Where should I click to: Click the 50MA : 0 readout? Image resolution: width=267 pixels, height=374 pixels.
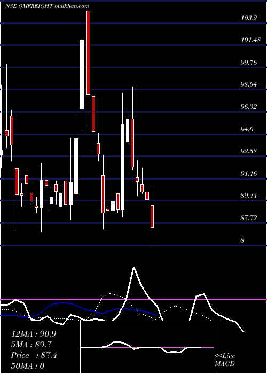pos(28,366)
